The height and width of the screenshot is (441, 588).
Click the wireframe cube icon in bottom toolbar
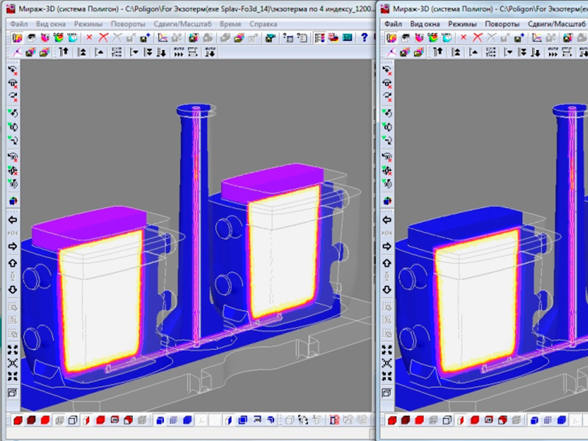tap(72, 420)
